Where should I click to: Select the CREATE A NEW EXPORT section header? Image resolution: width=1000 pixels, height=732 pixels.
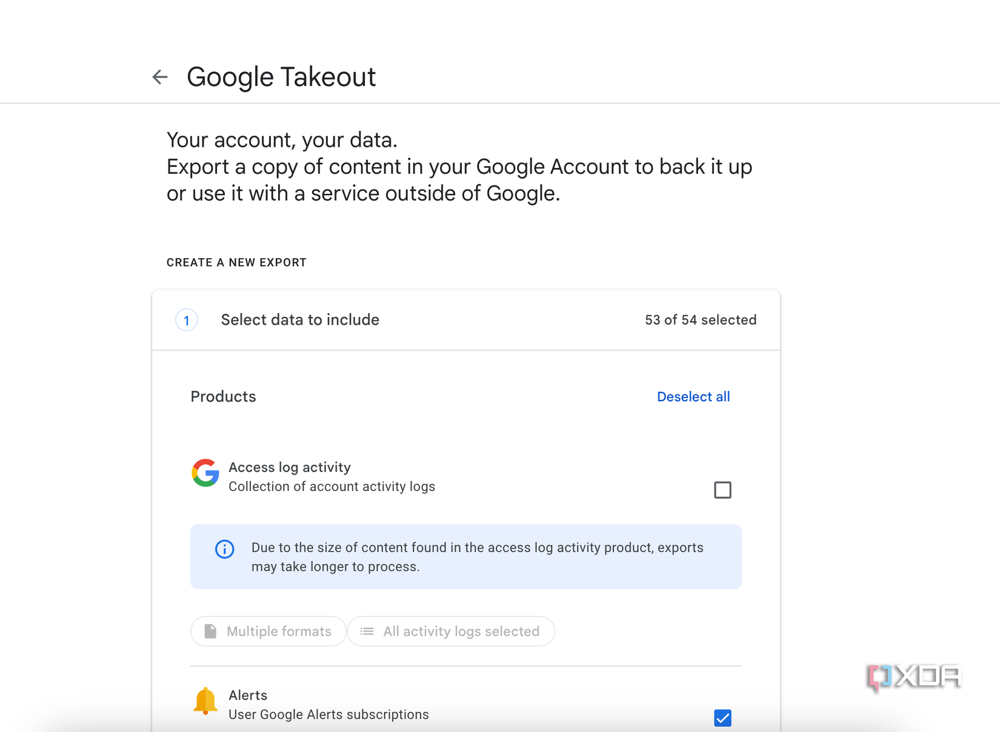(236, 262)
